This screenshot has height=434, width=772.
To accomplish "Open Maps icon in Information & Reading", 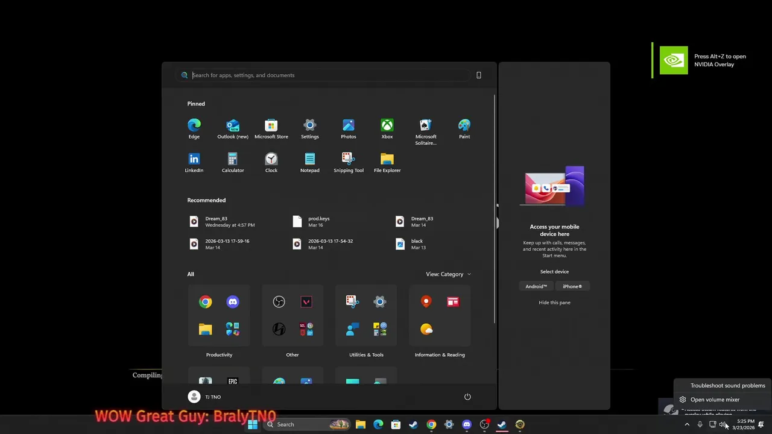I will coord(426,301).
